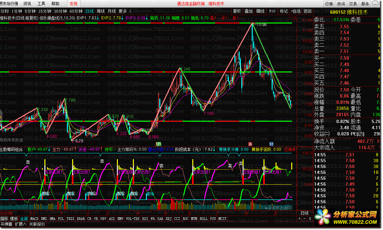Viewport: 383px width, 230px height.
Task: Select the 全部 indicator filter
Action: tap(24, 219)
